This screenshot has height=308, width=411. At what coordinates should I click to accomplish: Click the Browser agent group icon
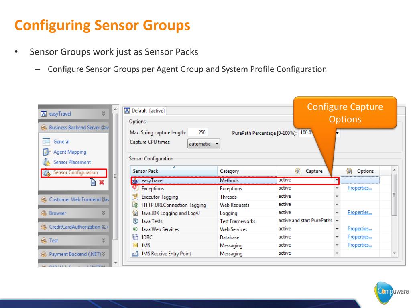point(43,213)
